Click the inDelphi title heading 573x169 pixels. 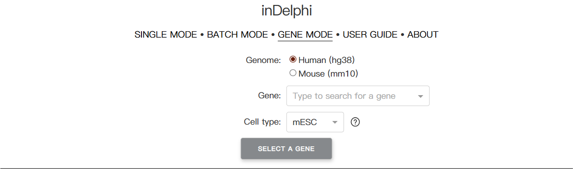coord(286,10)
